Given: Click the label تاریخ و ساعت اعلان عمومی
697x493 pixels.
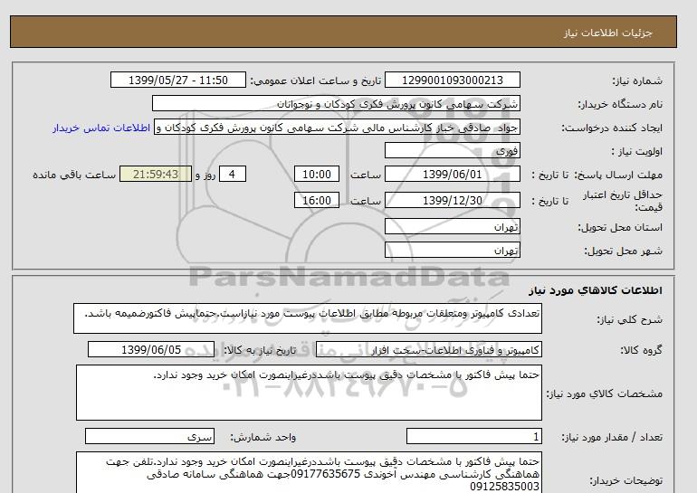Looking at the screenshot, I should point(316,81).
